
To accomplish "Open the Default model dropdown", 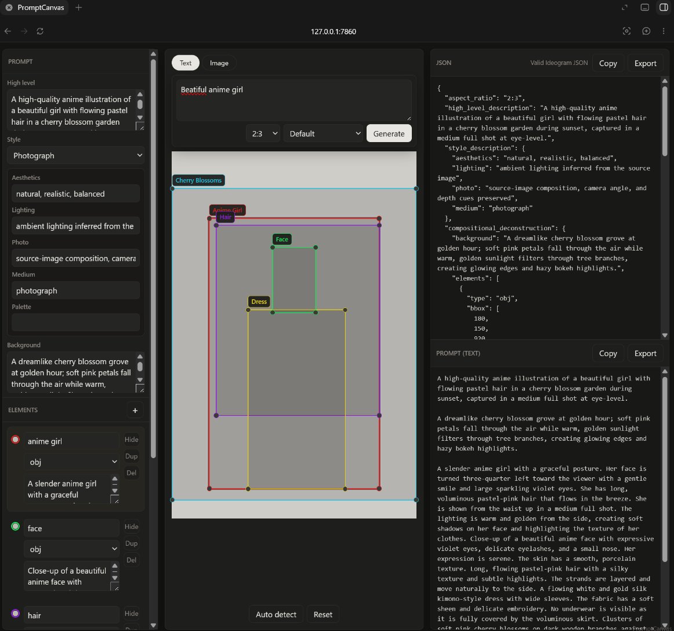I will pyautogui.click(x=324, y=133).
